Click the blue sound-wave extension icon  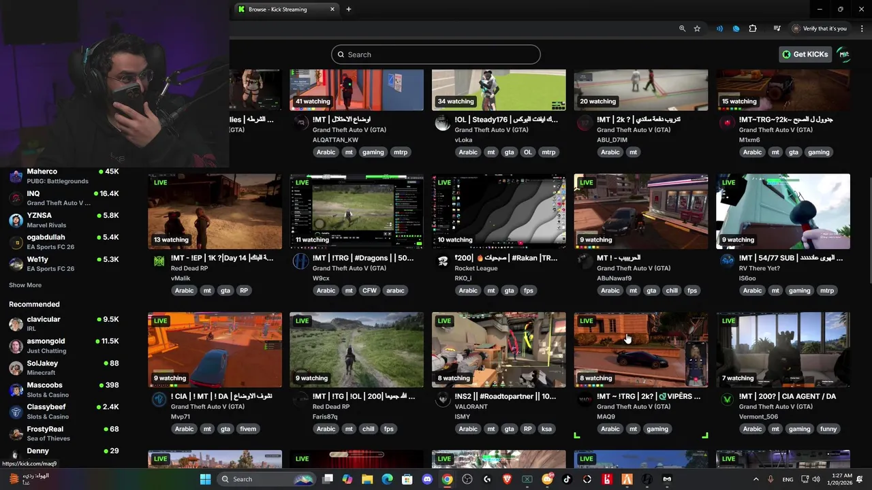click(719, 29)
